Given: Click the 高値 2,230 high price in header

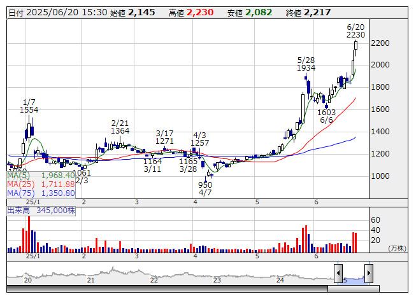Looking at the screenshot, I should pyautogui.click(x=191, y=13).
